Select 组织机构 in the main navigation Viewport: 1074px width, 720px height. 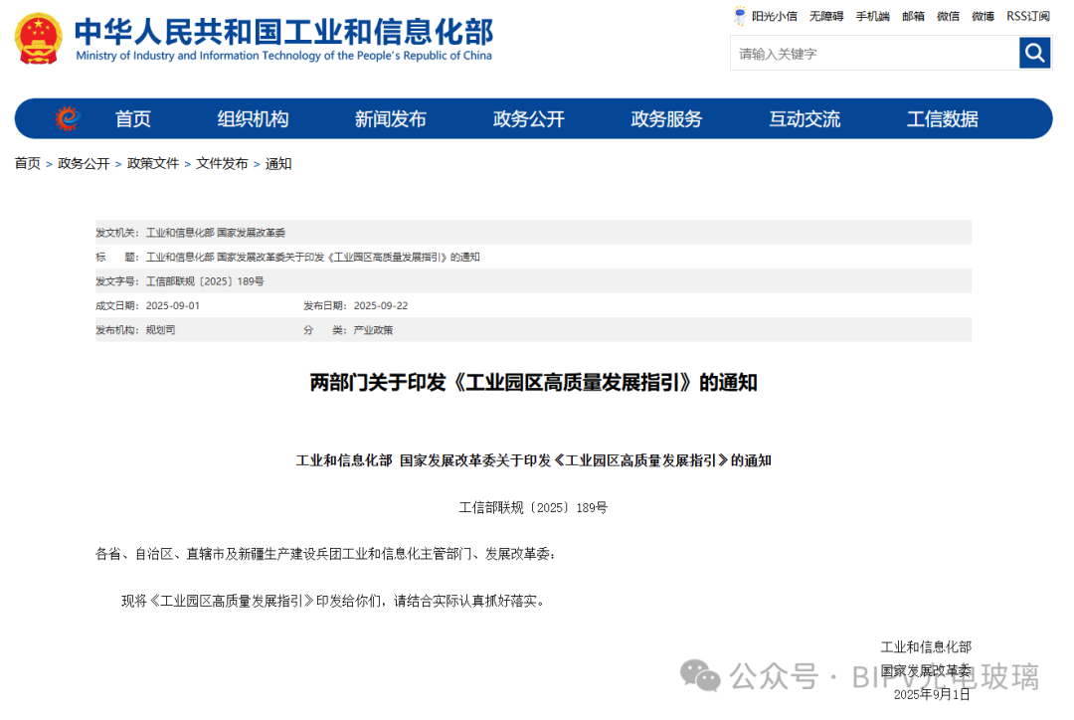(253, 119)
